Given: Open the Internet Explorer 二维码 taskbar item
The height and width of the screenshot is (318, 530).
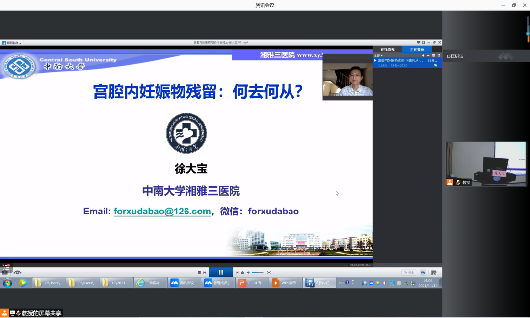Looking at the screenshot, I should pos(150,283).
